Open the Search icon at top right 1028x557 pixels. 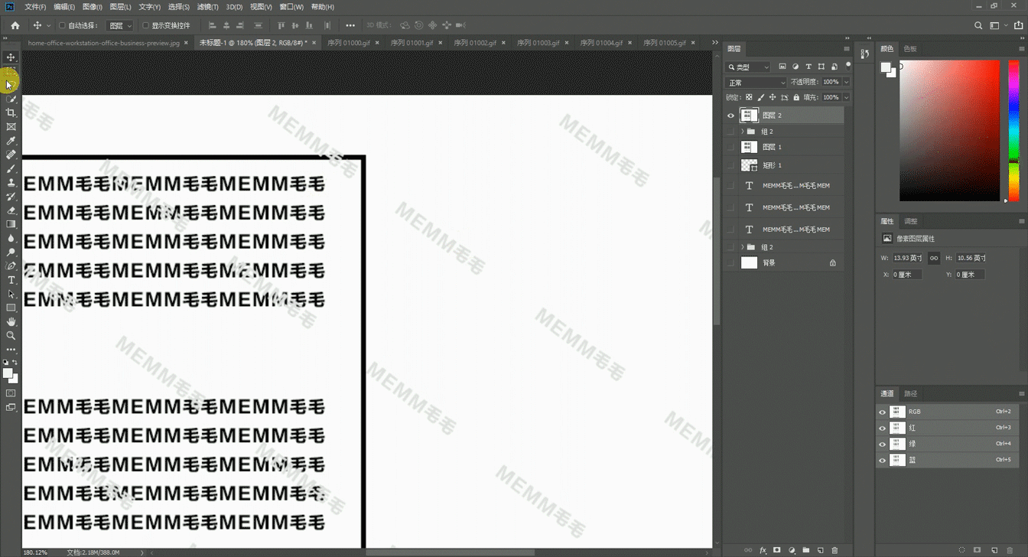coord(978,25)
